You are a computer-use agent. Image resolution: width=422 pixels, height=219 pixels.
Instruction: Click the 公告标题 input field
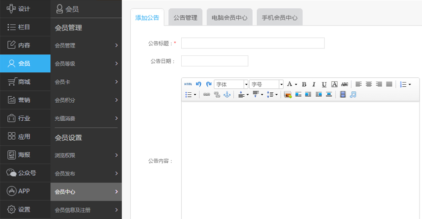pos(253,43)
